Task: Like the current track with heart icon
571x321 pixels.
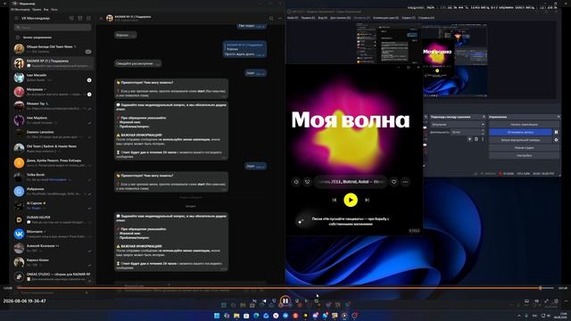Action: coord(393,182)
